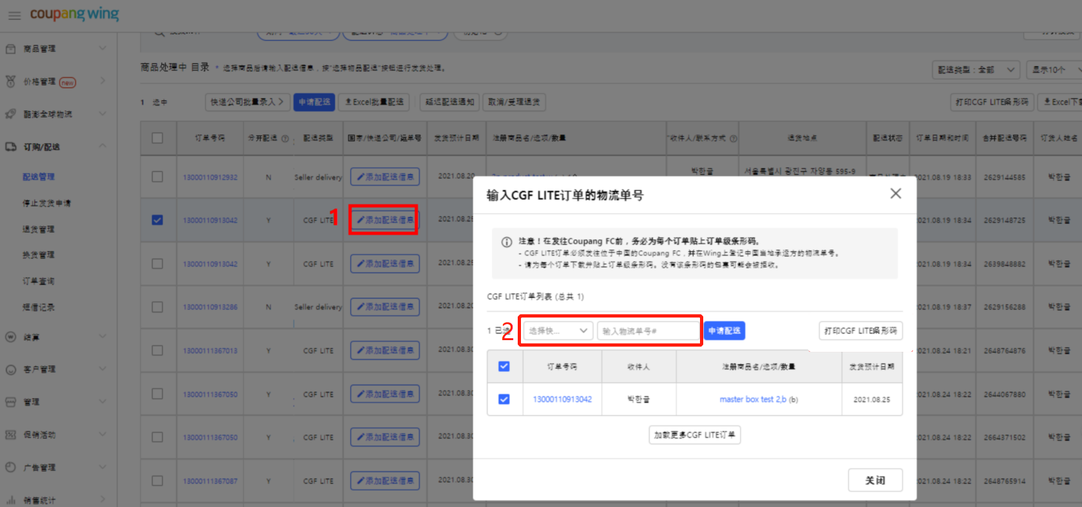The image size is (1082, 507).
Task: Open the hamburger menu beside Coupang Wing logo
Action: pyautogui.click(x=14, y=15)
